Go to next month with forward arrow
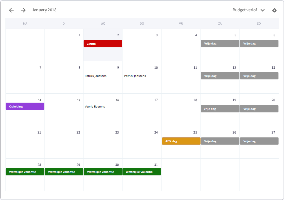 pos(23,10)
